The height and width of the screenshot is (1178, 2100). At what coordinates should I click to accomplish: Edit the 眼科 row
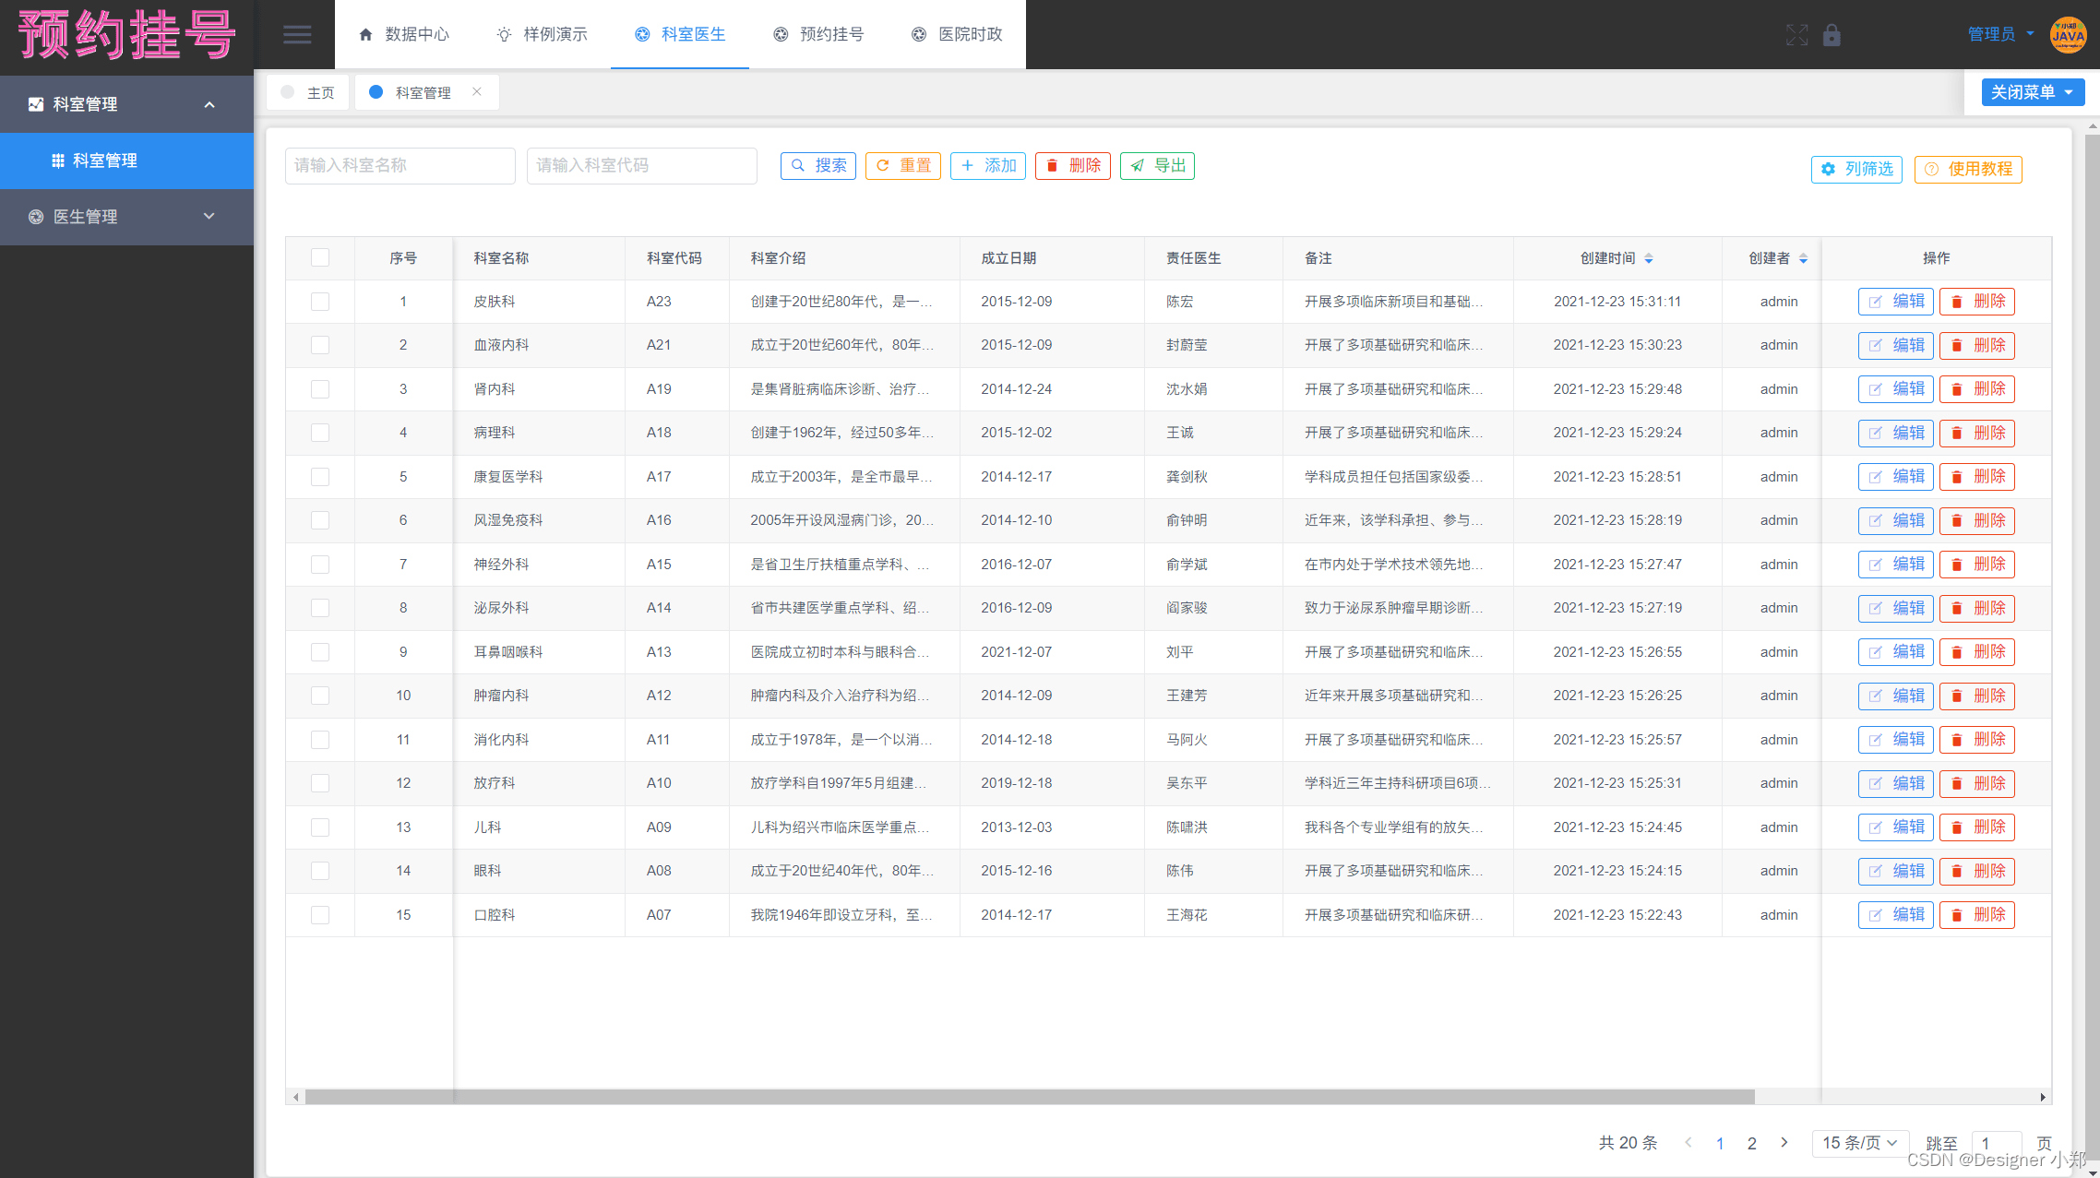pos(1895,871)
